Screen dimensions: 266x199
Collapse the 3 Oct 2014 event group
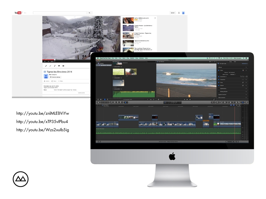click(113, 78)
